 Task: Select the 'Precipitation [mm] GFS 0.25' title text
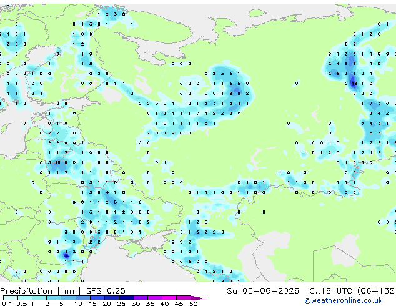[x=62, y=291]
